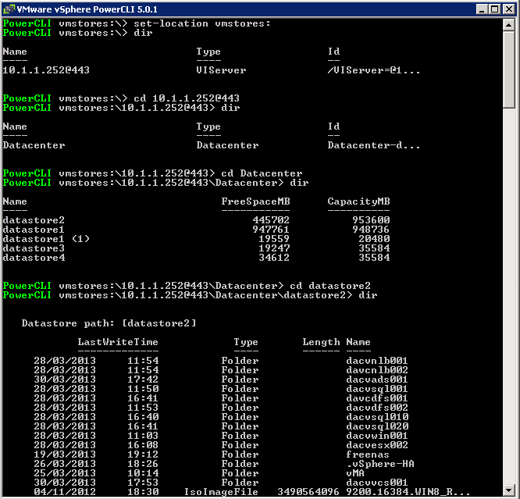Screen dimensions: 520x499
Task: Click free space value 445702
Action: pos(271,220)
